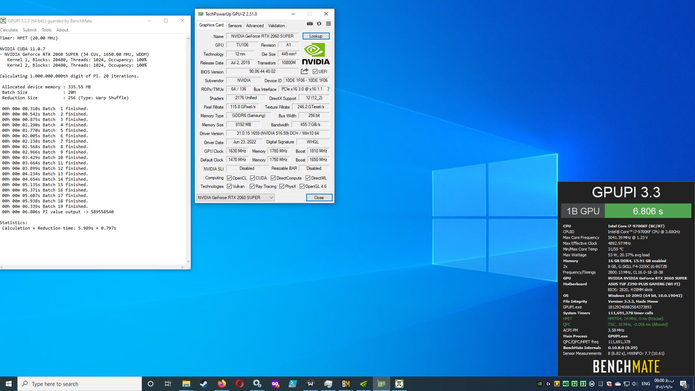
Task: Click the BIOS Version value field
Action: click(262, 72)
